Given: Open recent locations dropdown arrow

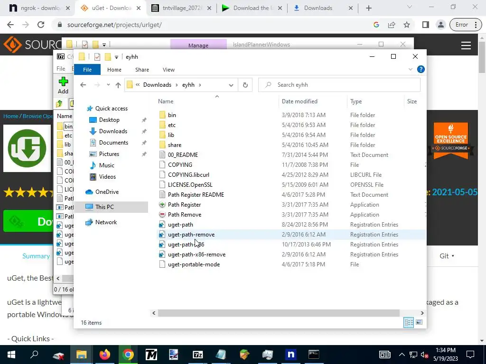Looking at the screenshot, I should pyautogui.click(x=108, y=85).
